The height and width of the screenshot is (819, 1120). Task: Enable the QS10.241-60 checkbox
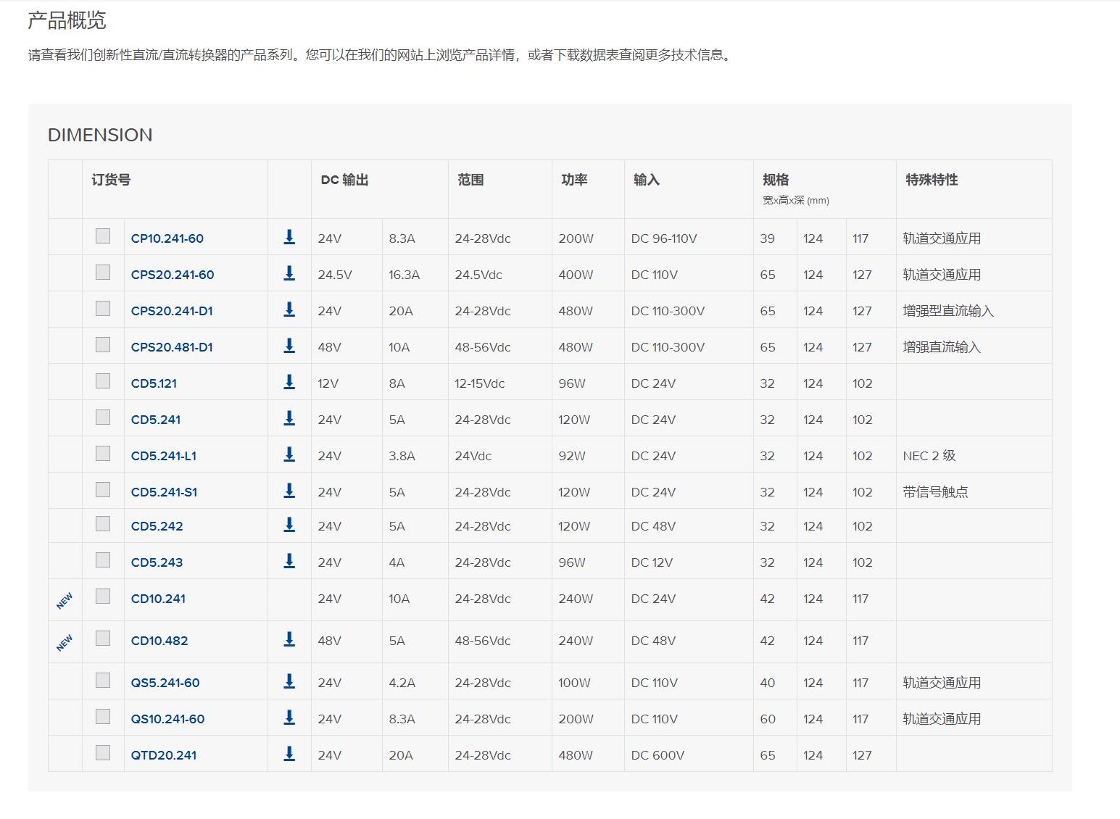click(103, 717)
